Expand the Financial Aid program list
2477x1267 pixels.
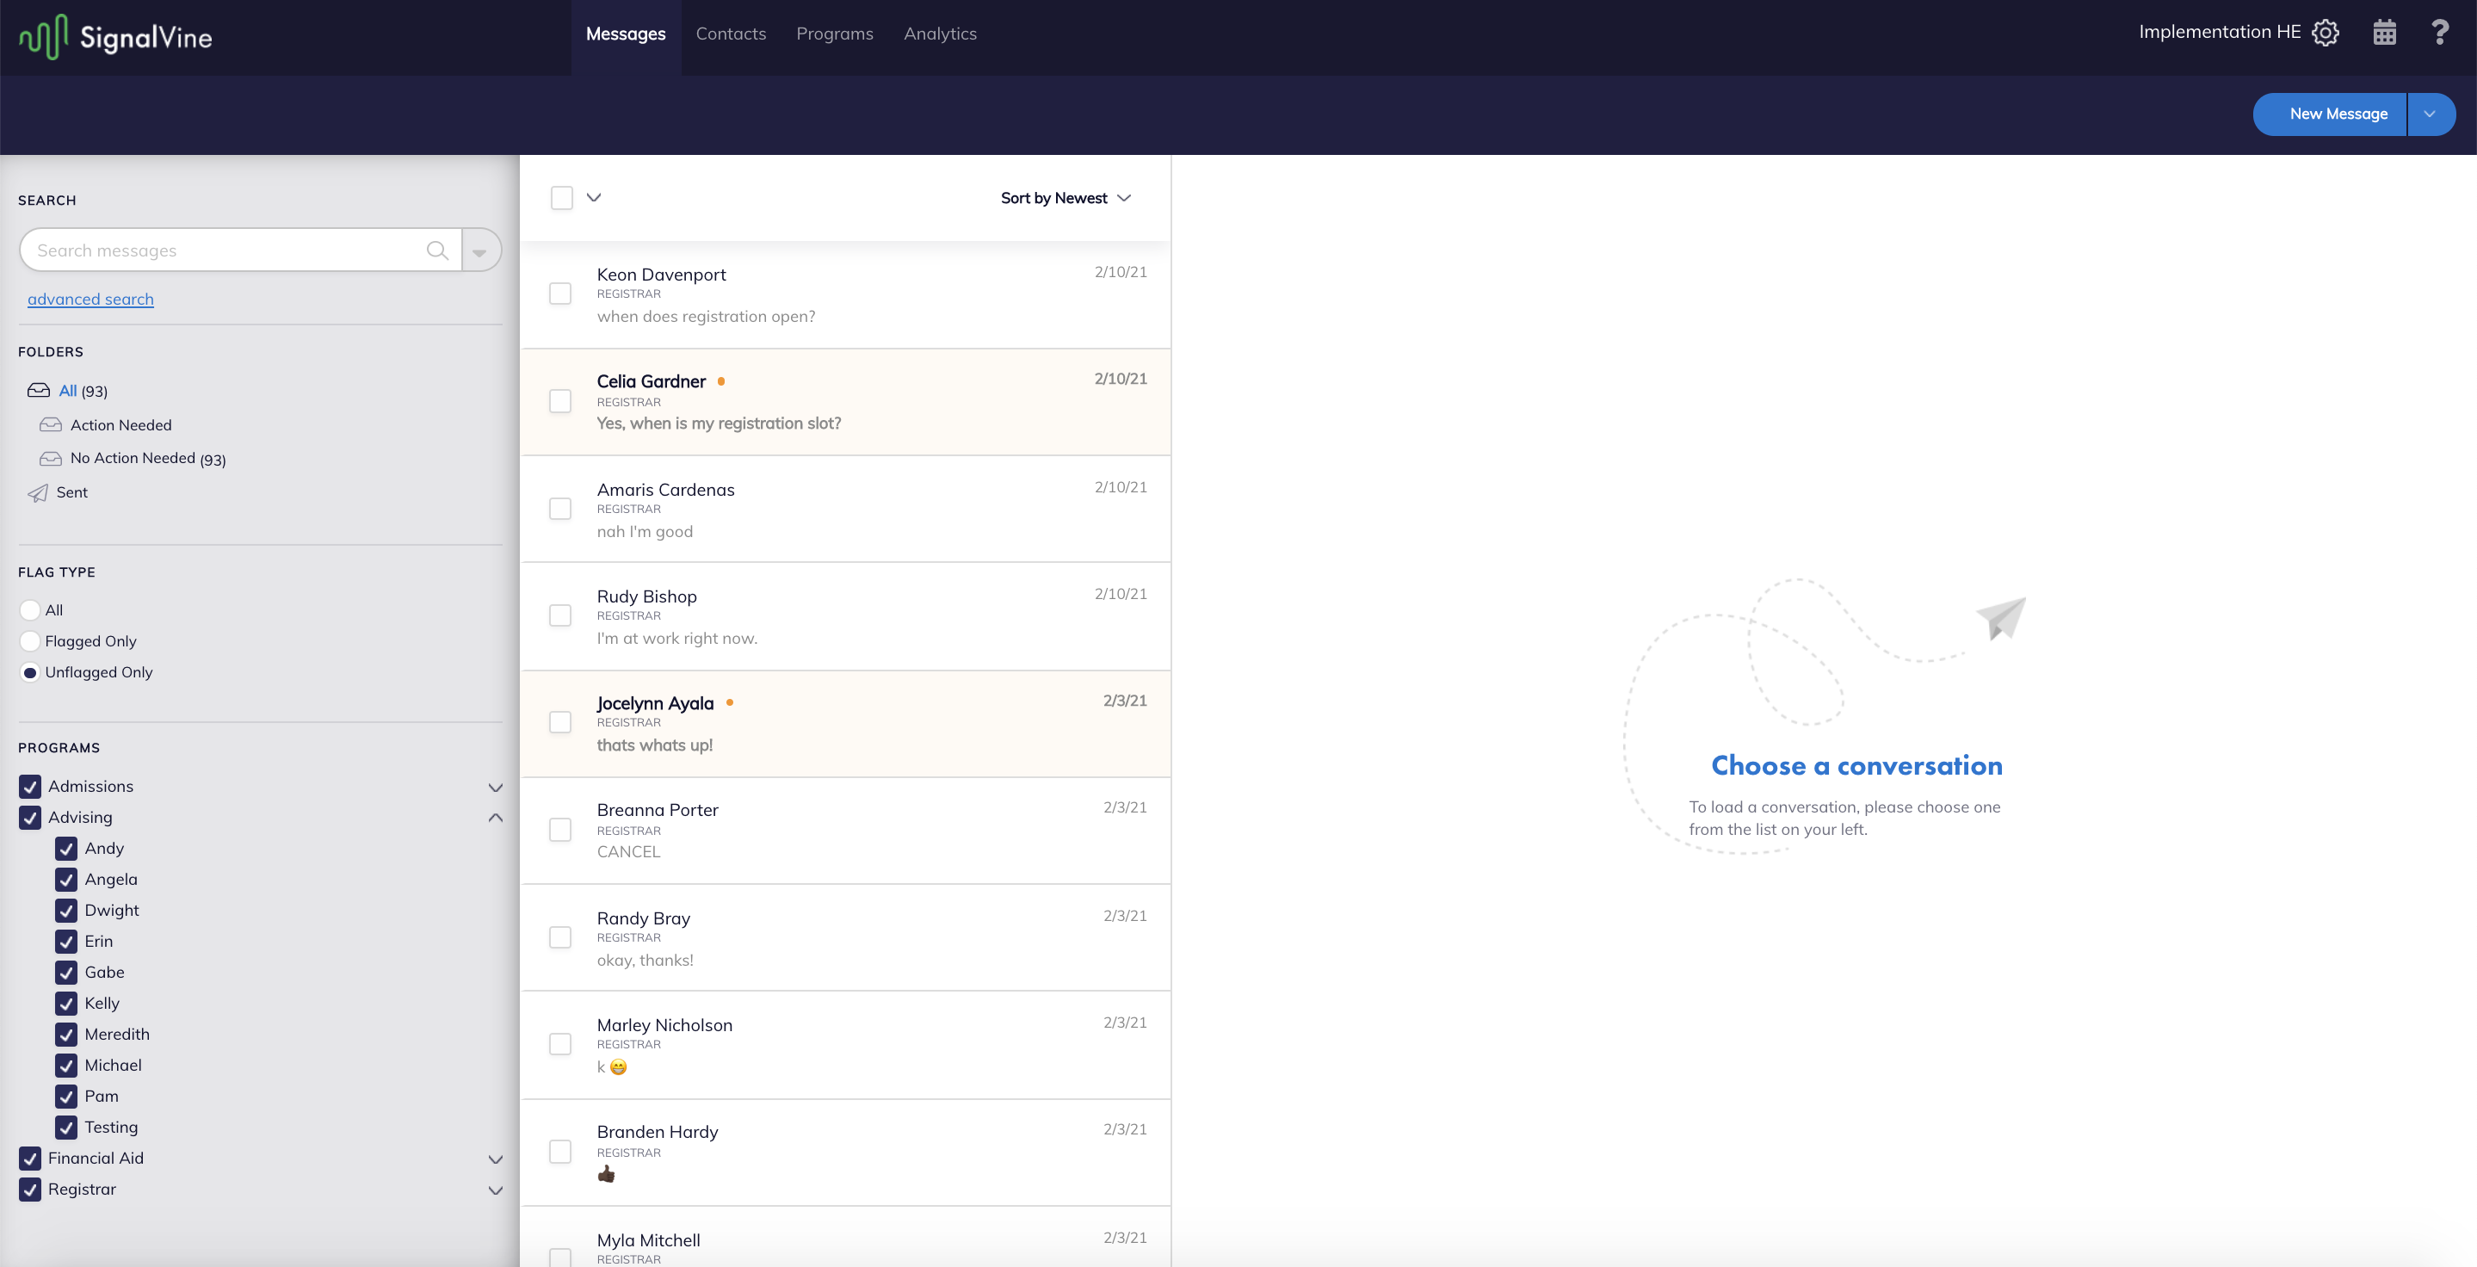point(495,1159)
